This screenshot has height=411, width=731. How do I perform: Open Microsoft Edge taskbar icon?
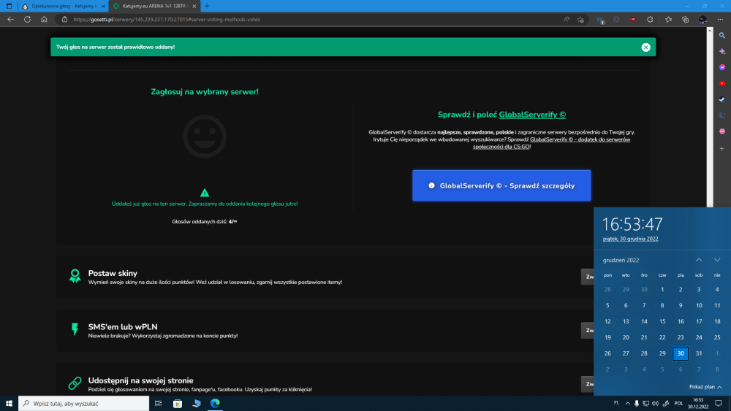pos(215,403)
